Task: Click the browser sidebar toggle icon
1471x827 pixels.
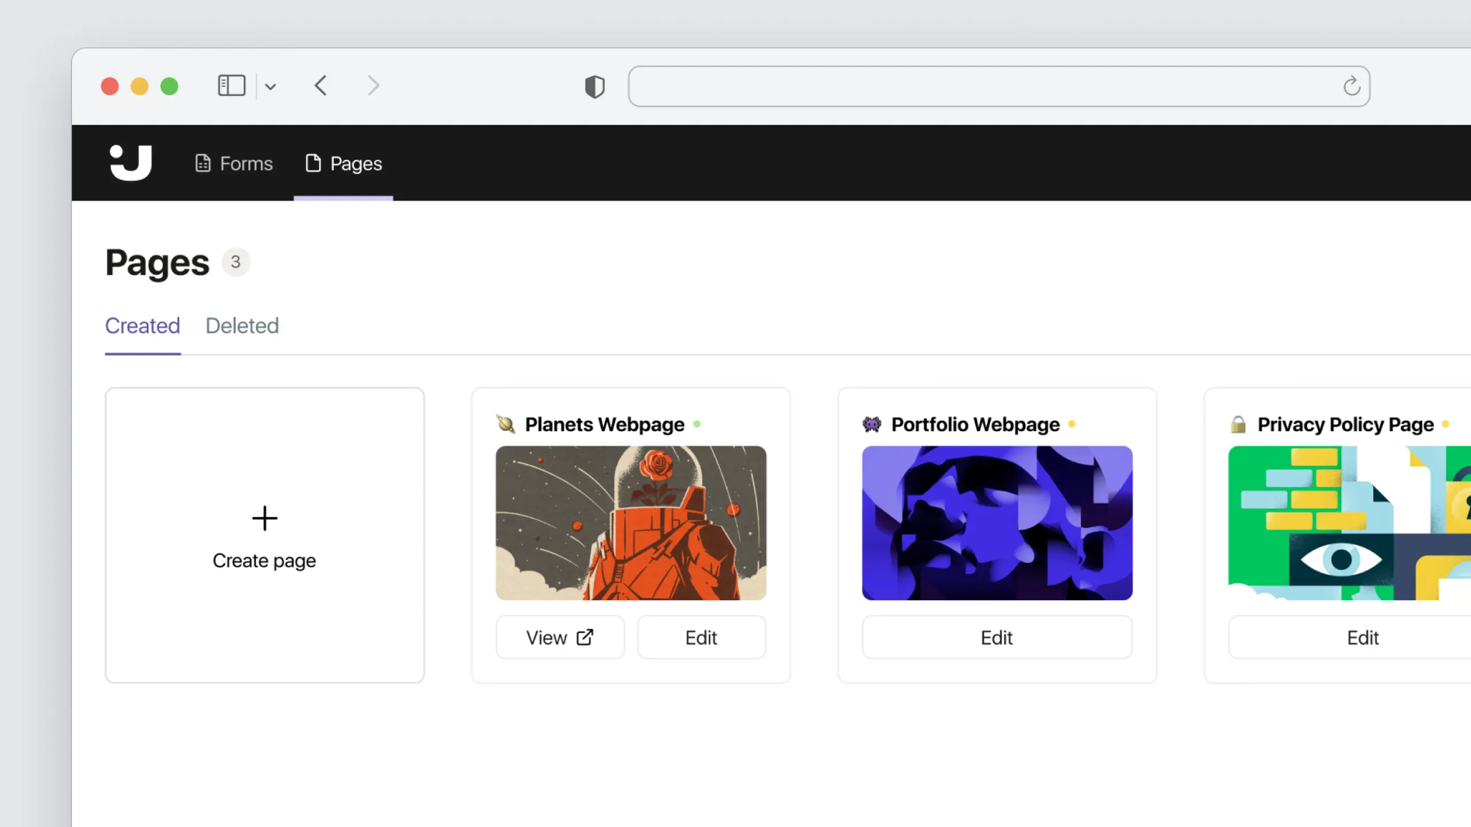Action: click(x=232, y=86)
